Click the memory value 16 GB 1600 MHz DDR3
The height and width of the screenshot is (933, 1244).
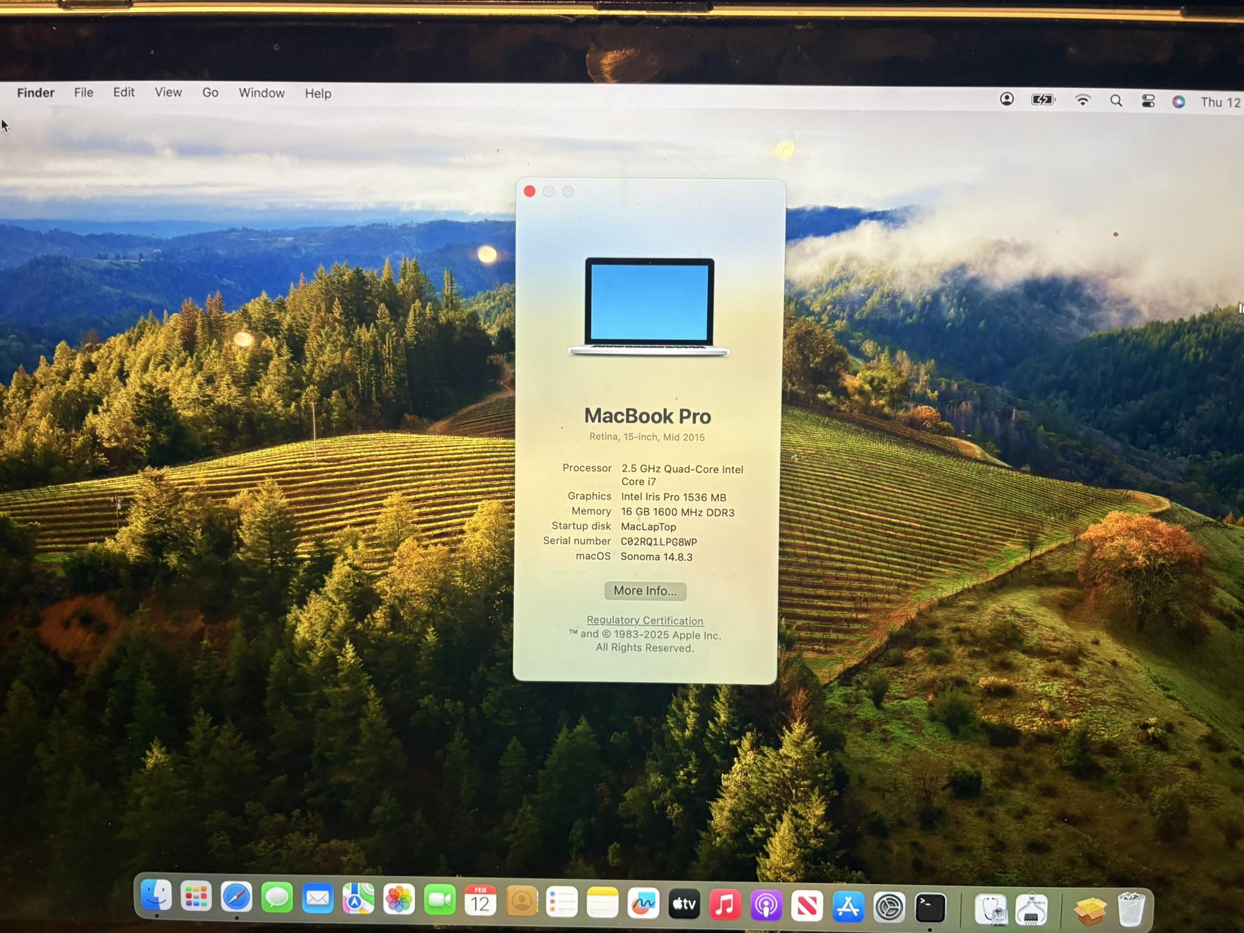678,513
